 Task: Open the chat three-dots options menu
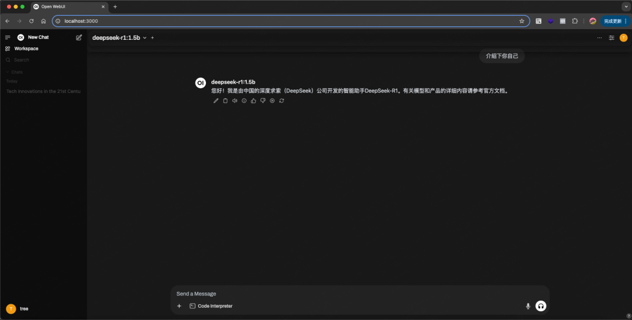coord(599,38)
